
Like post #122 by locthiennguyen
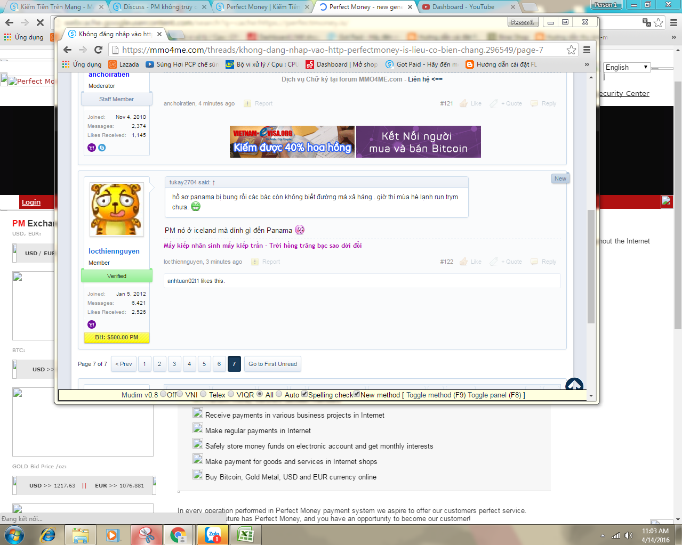point(471,262)
